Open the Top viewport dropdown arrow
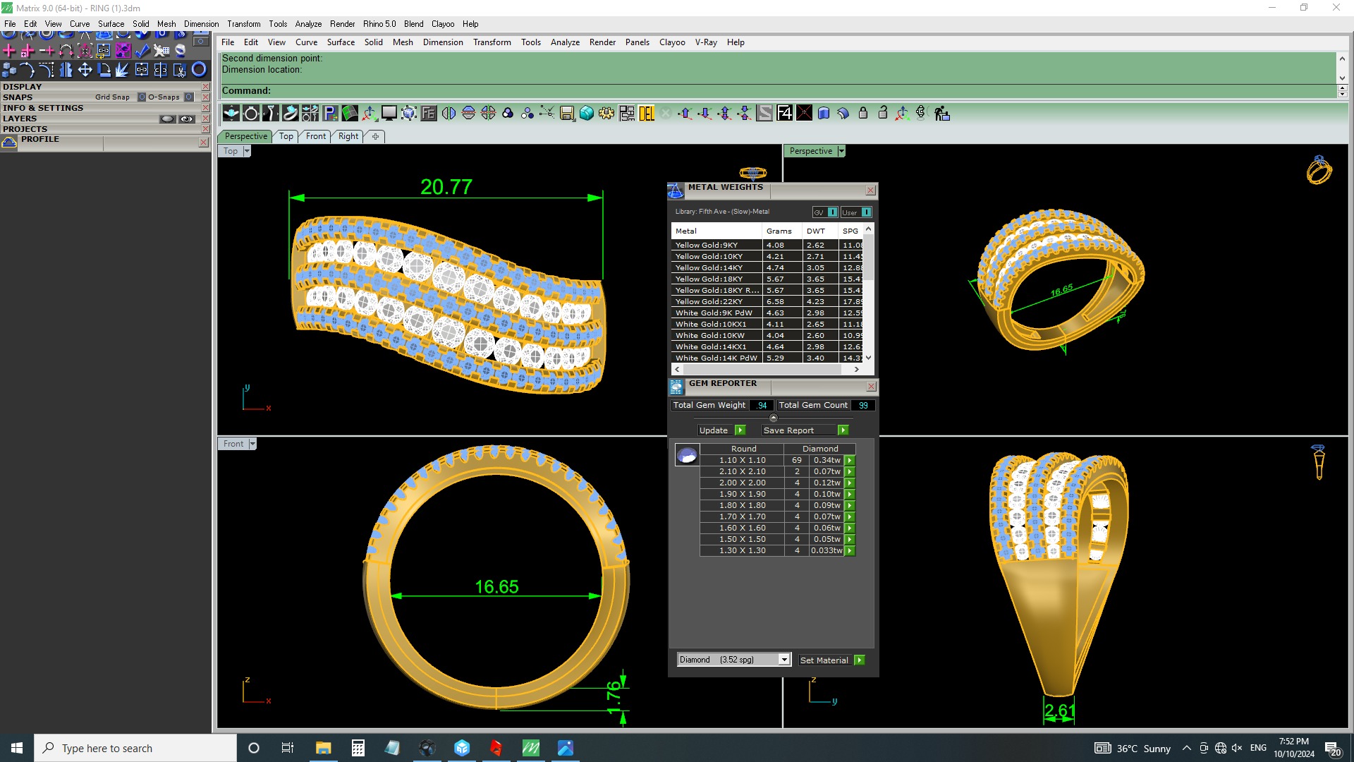This screenshot has width=1354, height=762. [247, 152]
